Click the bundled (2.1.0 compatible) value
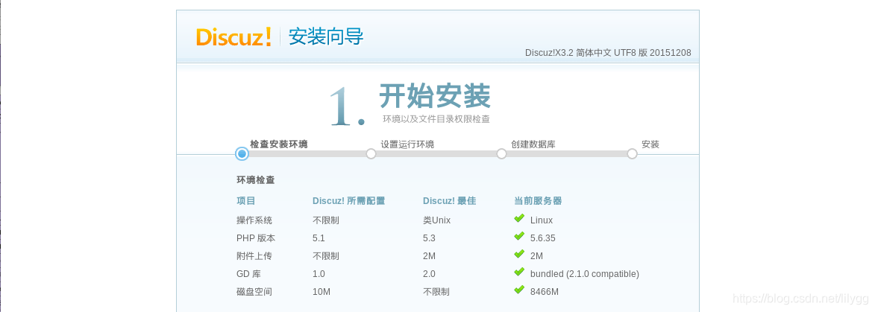The width and height of the screenshot is (875, 312). [584, 273]
